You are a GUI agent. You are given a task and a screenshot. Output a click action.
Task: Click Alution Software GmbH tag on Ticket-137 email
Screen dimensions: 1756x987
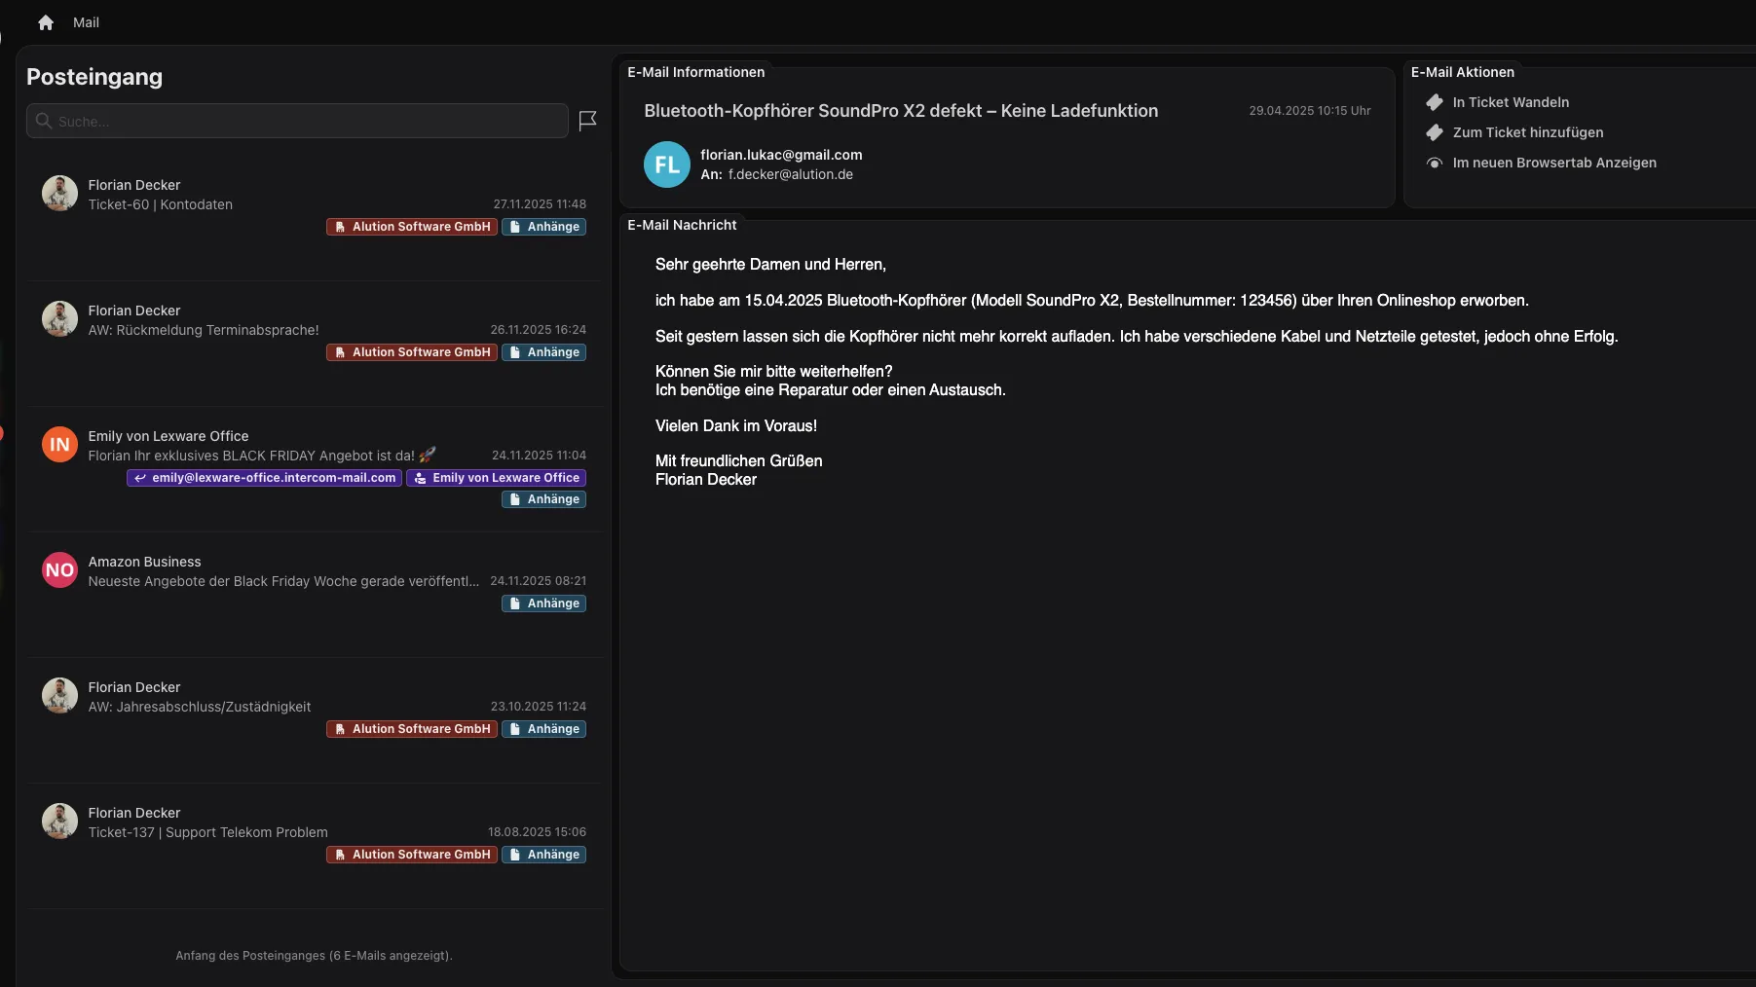coord(412,855)
